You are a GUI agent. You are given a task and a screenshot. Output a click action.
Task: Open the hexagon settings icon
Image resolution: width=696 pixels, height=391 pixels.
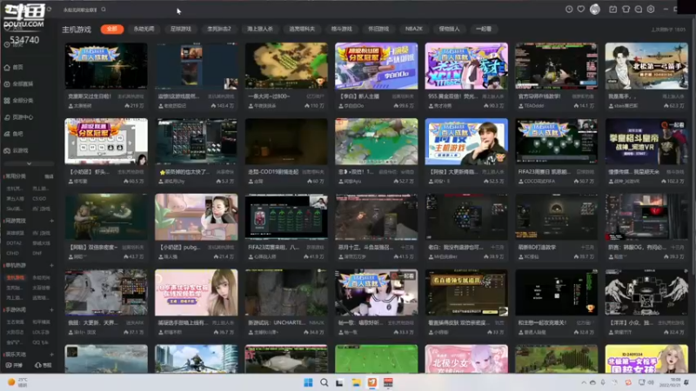pyautogui.click(x=651, y=10)
